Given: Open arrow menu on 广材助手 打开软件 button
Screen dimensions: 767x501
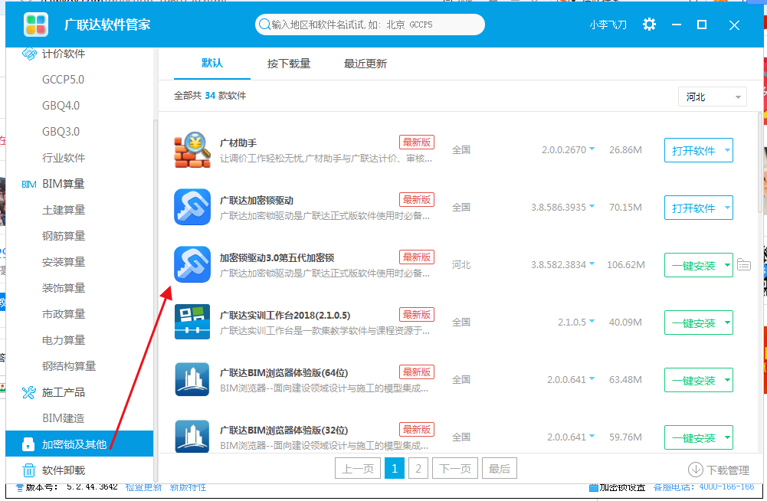Looking at the screenshot, I should click(727, 150).
